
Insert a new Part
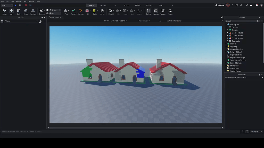(66, 12)
